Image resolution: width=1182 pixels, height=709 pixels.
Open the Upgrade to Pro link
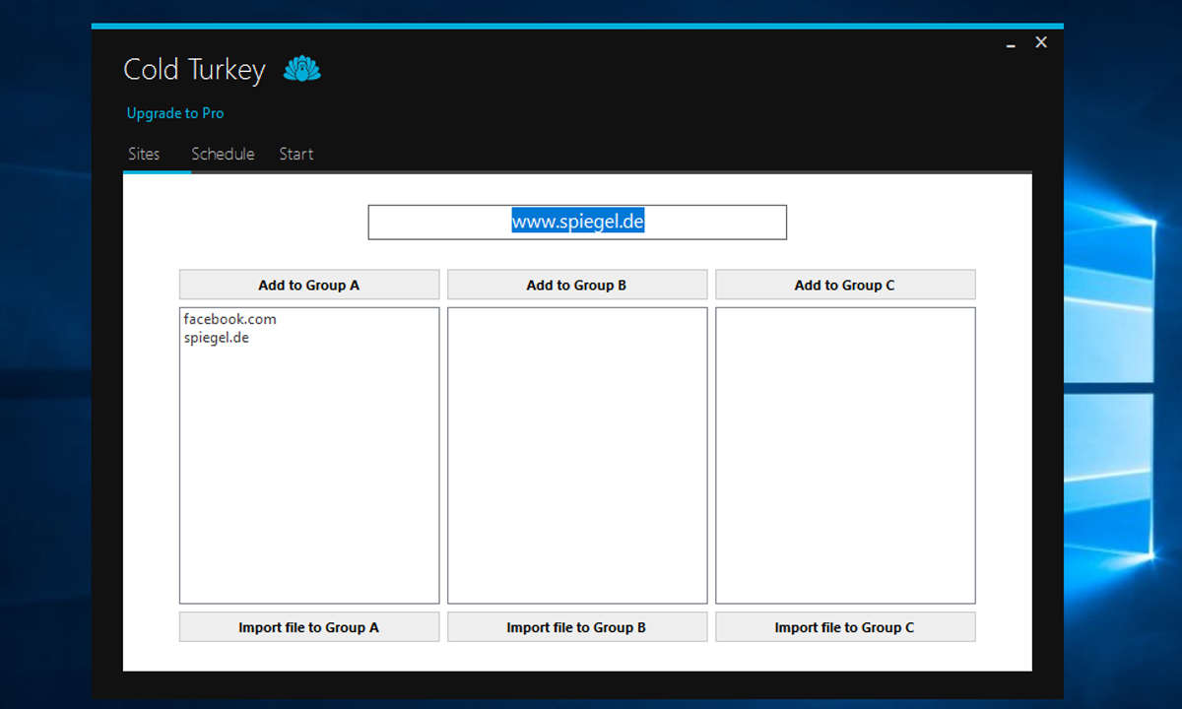[175, 113]
